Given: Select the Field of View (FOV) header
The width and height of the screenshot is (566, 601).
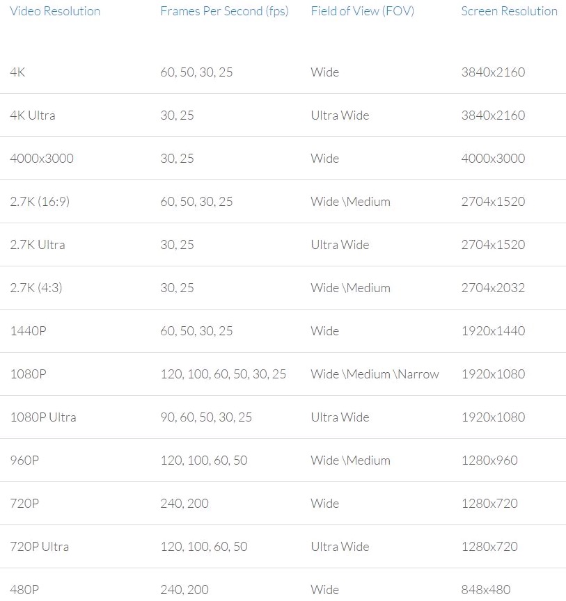Looking at the screenshot, I should 362,11.
